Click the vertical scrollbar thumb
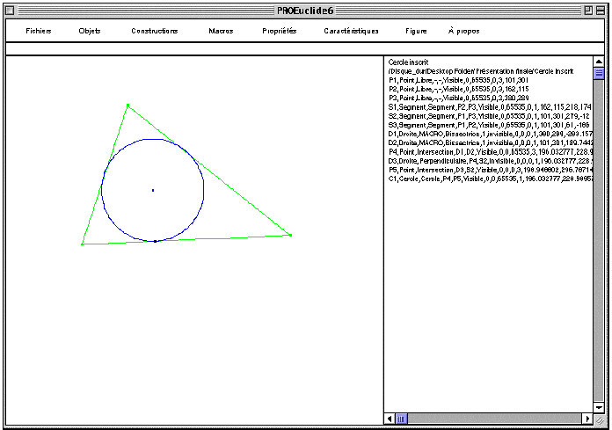This screenshot has width=612, height=430. [x=599, y=75]
